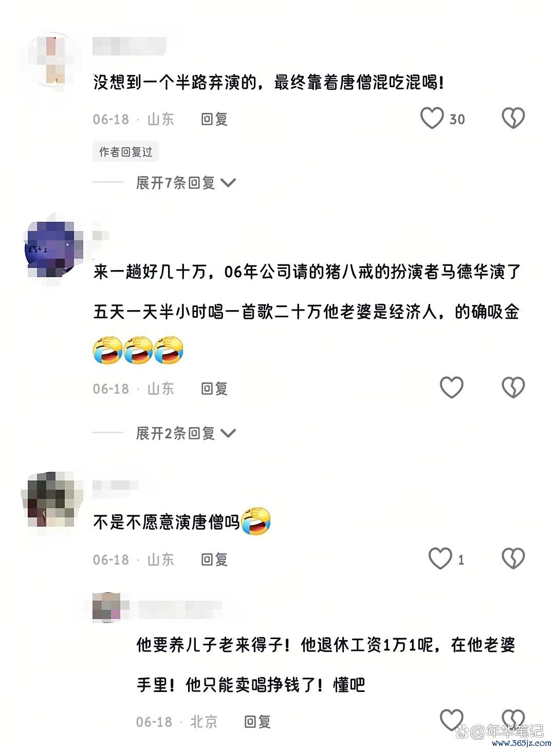
Task: Like the comment with 30 likes
Action: pos(432,118)
